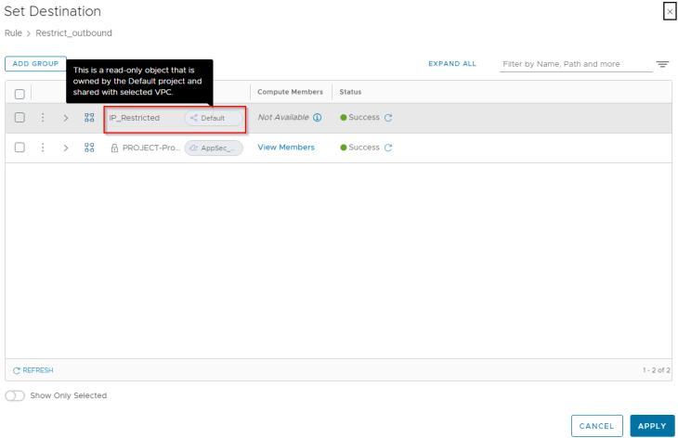Open View Members link
The width and height of the screenshot is (678, 438).
point(286,148)
